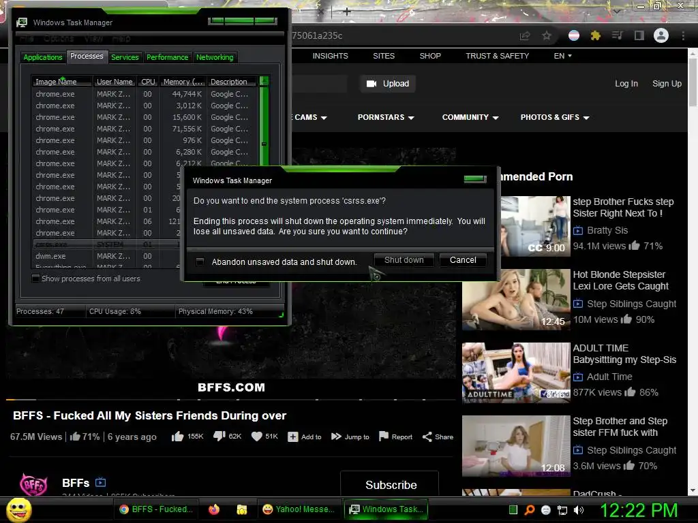
Task: Bookmark this page with the star icon
Action: pyautogui.click(x=547, y=35)
